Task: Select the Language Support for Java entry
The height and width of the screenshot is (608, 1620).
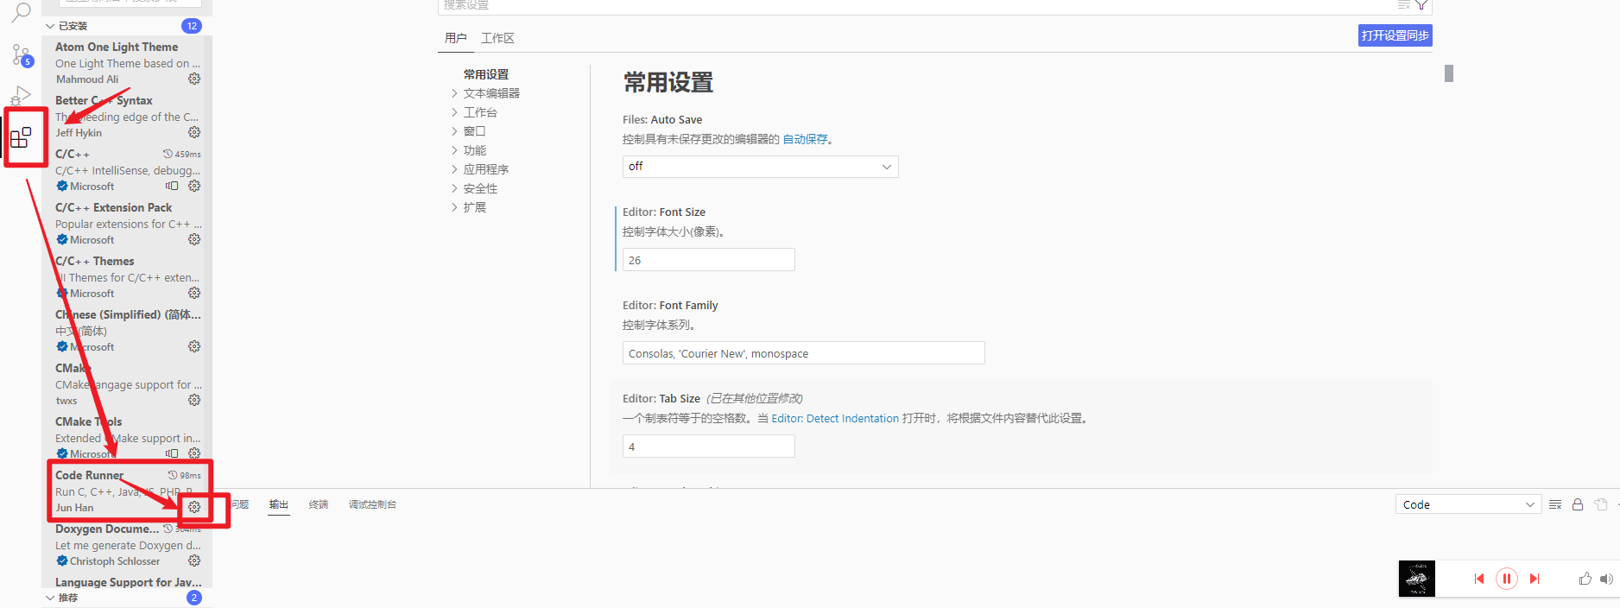Action: (128, 582)
